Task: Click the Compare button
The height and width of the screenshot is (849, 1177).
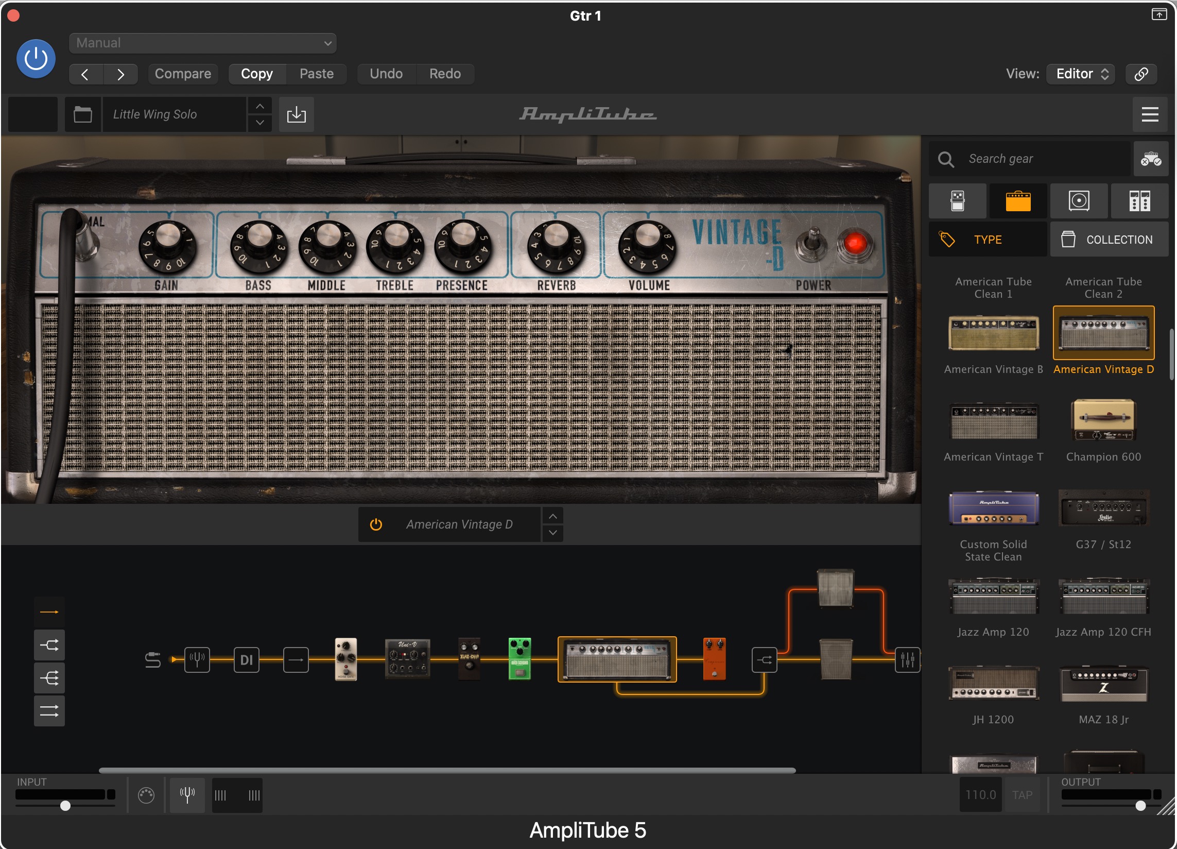Action: [183, 74]
